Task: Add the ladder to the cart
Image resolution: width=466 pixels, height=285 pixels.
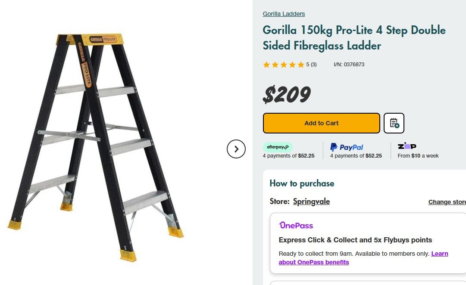Action: click(321, 123)
